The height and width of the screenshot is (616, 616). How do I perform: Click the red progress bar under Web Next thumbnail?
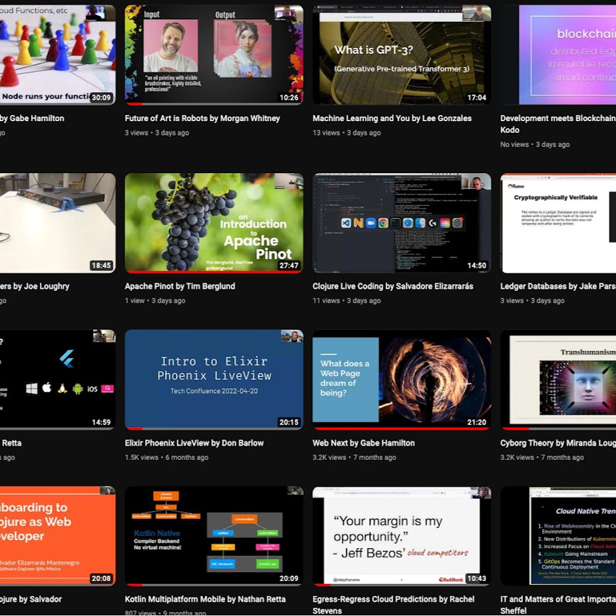[x=402, y=428]
